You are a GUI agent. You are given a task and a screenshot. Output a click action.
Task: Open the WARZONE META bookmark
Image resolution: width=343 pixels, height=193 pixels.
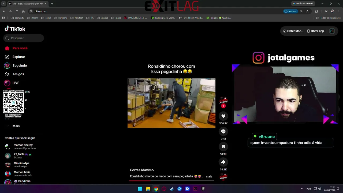coord(136,18)
